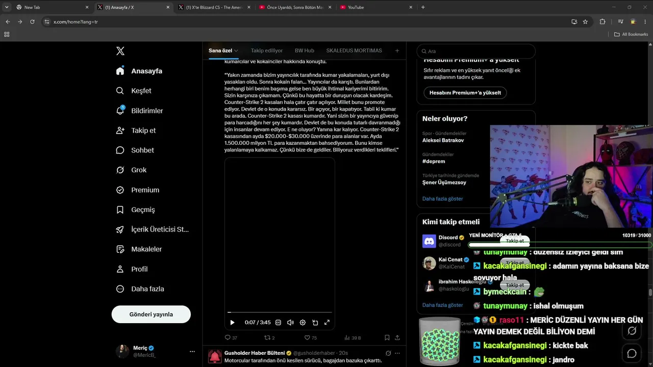Bookmark the post with the video
This screenshot has height=367, width=653.
pos(387,337)
